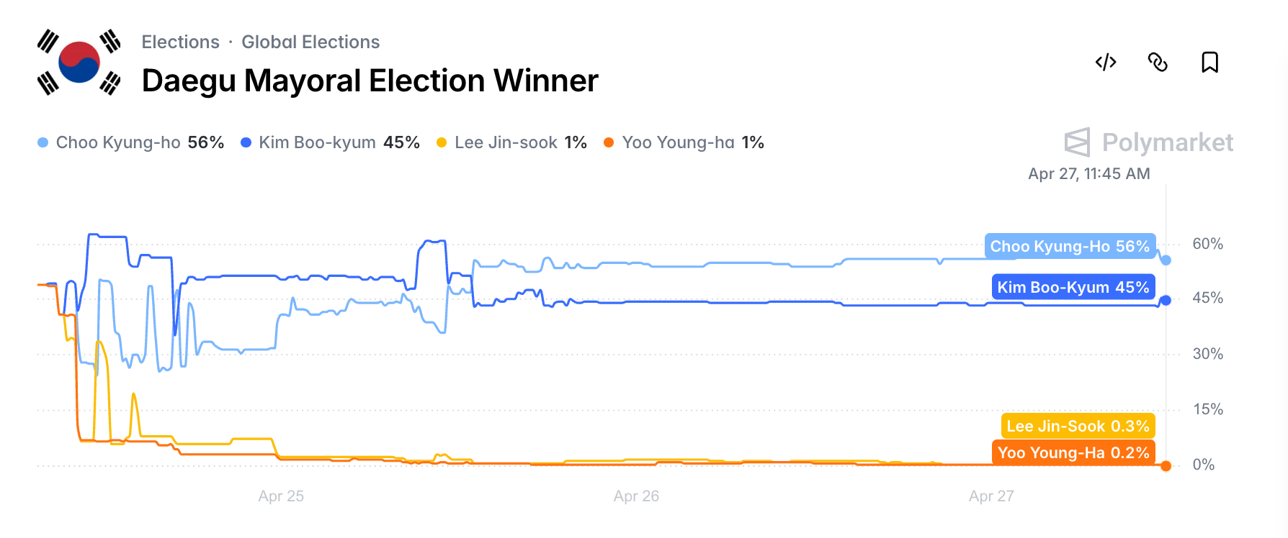Click the Apr 26 axis date marker
Viewport: 1288px width, 538px height.
pyautogui.click(x=636, y=496)
